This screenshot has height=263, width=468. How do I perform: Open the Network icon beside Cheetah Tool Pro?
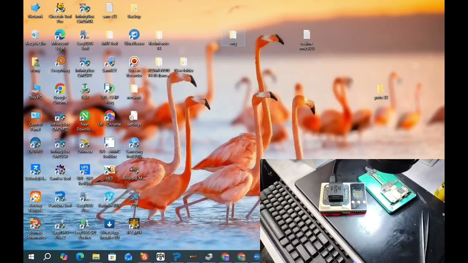coord(35,11)
